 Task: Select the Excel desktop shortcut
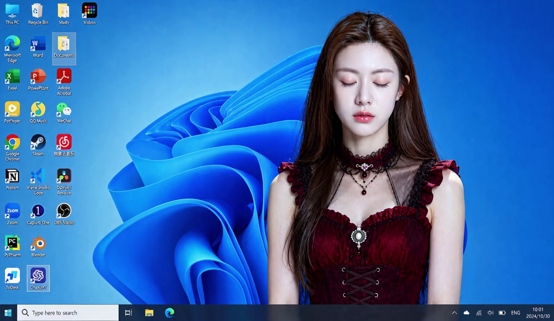[12, 80]
